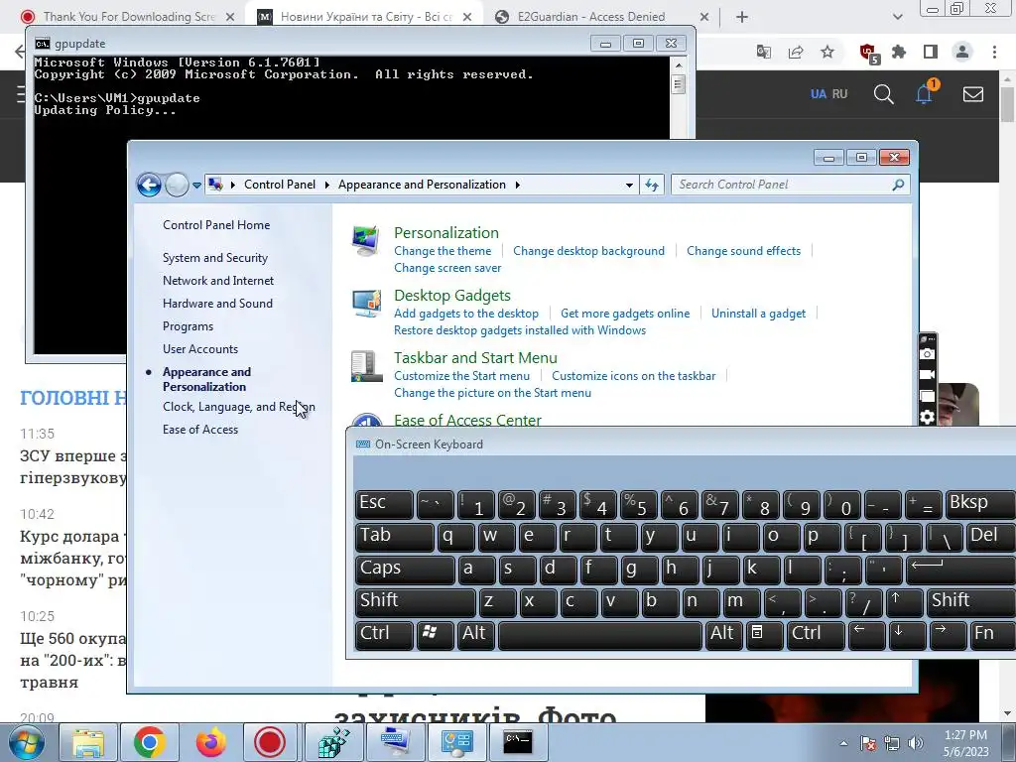Open a new Chrome tab

click(x=742, y=17)
